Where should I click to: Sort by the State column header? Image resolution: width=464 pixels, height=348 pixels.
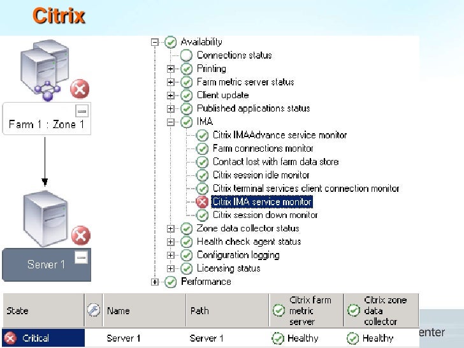(x=43, y=310)
